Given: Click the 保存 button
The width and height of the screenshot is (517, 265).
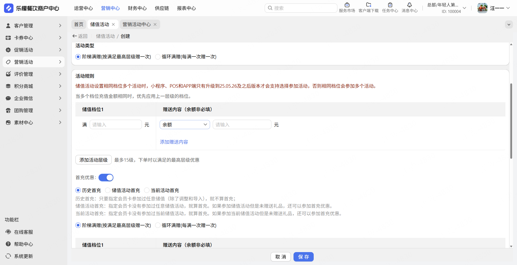Looking at the screenshot, I should (x=303, y=257).
